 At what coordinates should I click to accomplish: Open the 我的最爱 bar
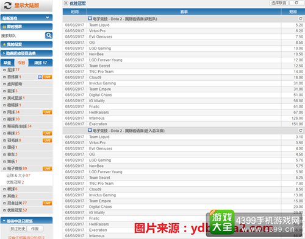(26, 44)
